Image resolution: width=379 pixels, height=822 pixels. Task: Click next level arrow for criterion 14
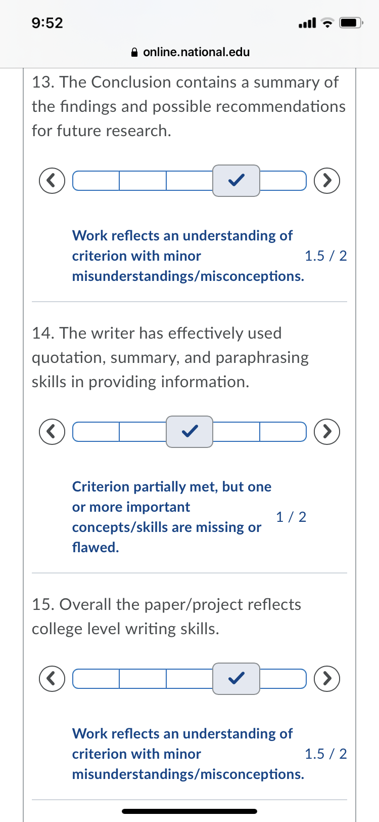click(x=327, y=431)
